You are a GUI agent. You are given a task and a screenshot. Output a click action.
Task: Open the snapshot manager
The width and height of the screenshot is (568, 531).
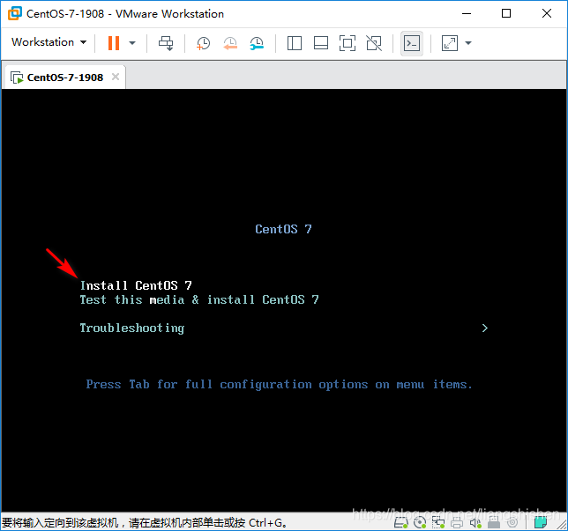pyautogui.click(x=257, y=43)
